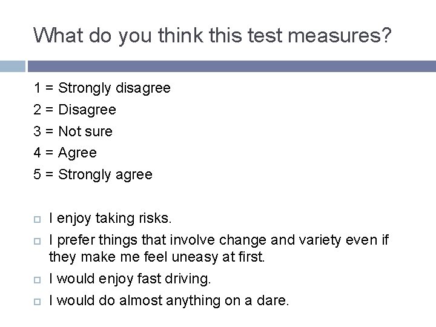Click the line 'they make me feel uneasy at first.'
The image size is (436, 327).
157,257
